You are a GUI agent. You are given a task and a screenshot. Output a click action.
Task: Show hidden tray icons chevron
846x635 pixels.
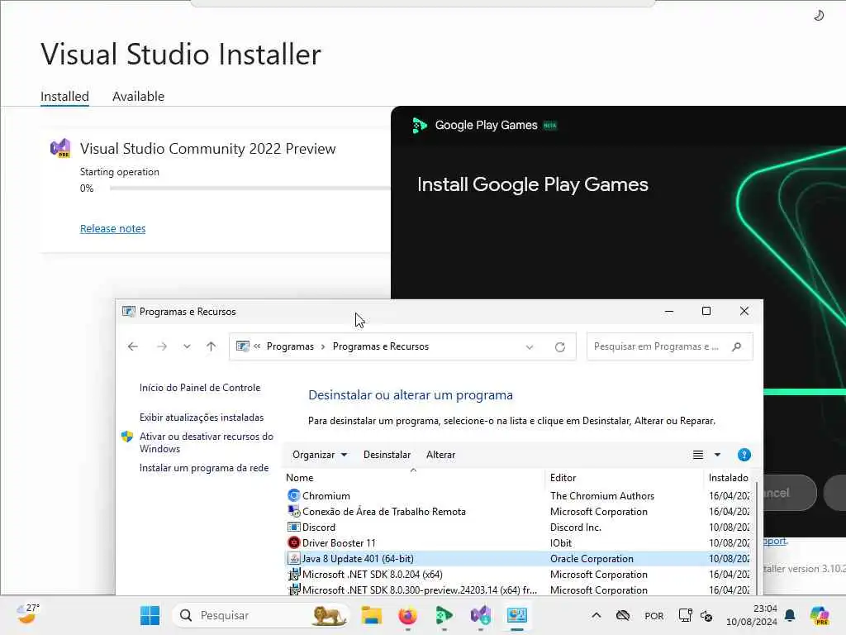[x=596, y=615]
